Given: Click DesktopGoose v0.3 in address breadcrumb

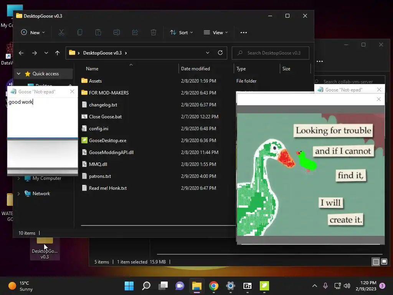Looking at the screenshot, I should [x=102, y=53].
